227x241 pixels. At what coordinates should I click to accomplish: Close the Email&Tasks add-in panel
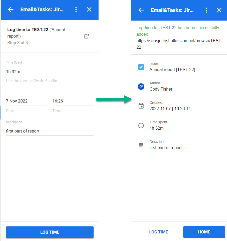click(89, 9)
